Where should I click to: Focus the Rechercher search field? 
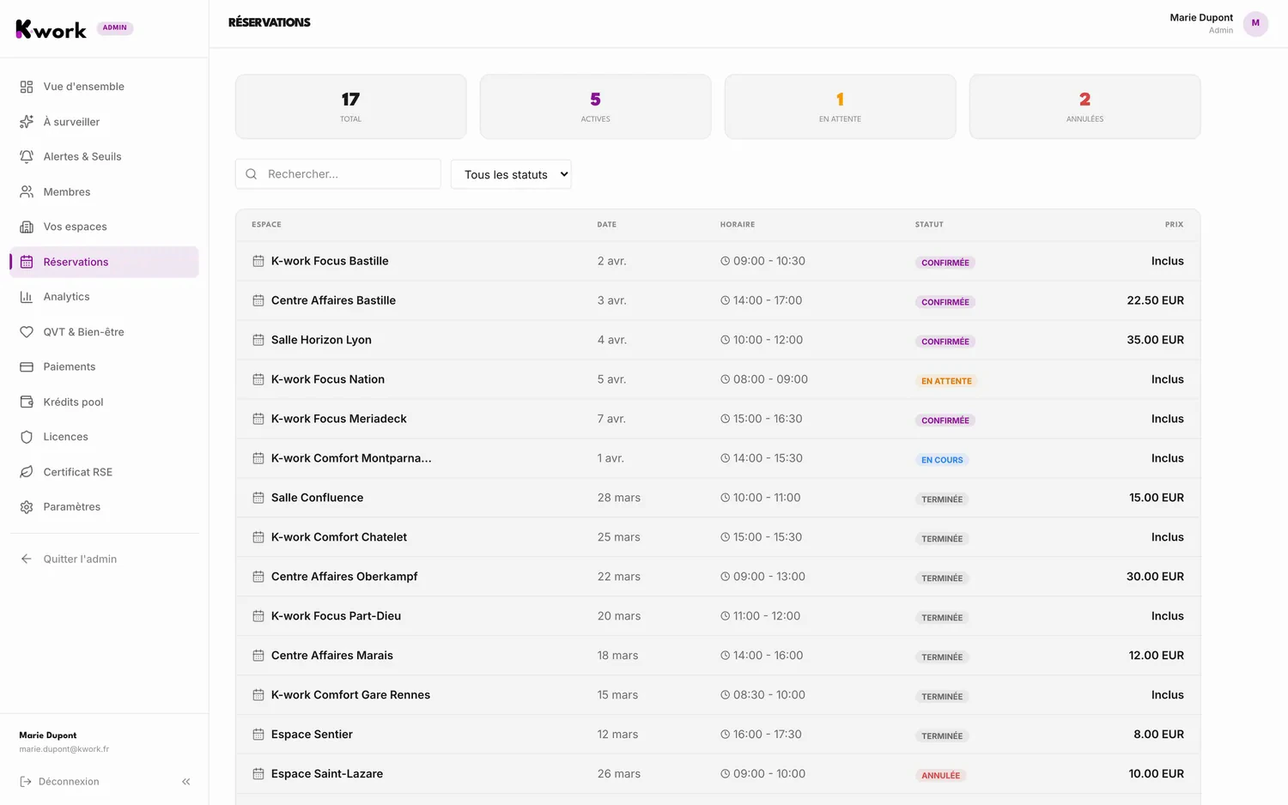point(338,174)
